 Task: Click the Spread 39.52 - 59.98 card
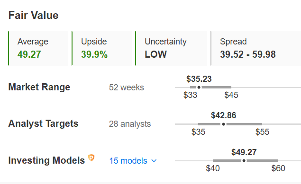tap(255, 48)
